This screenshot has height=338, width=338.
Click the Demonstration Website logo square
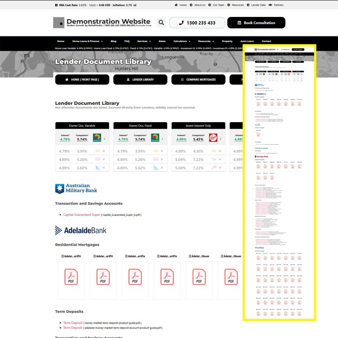point(58,23)
